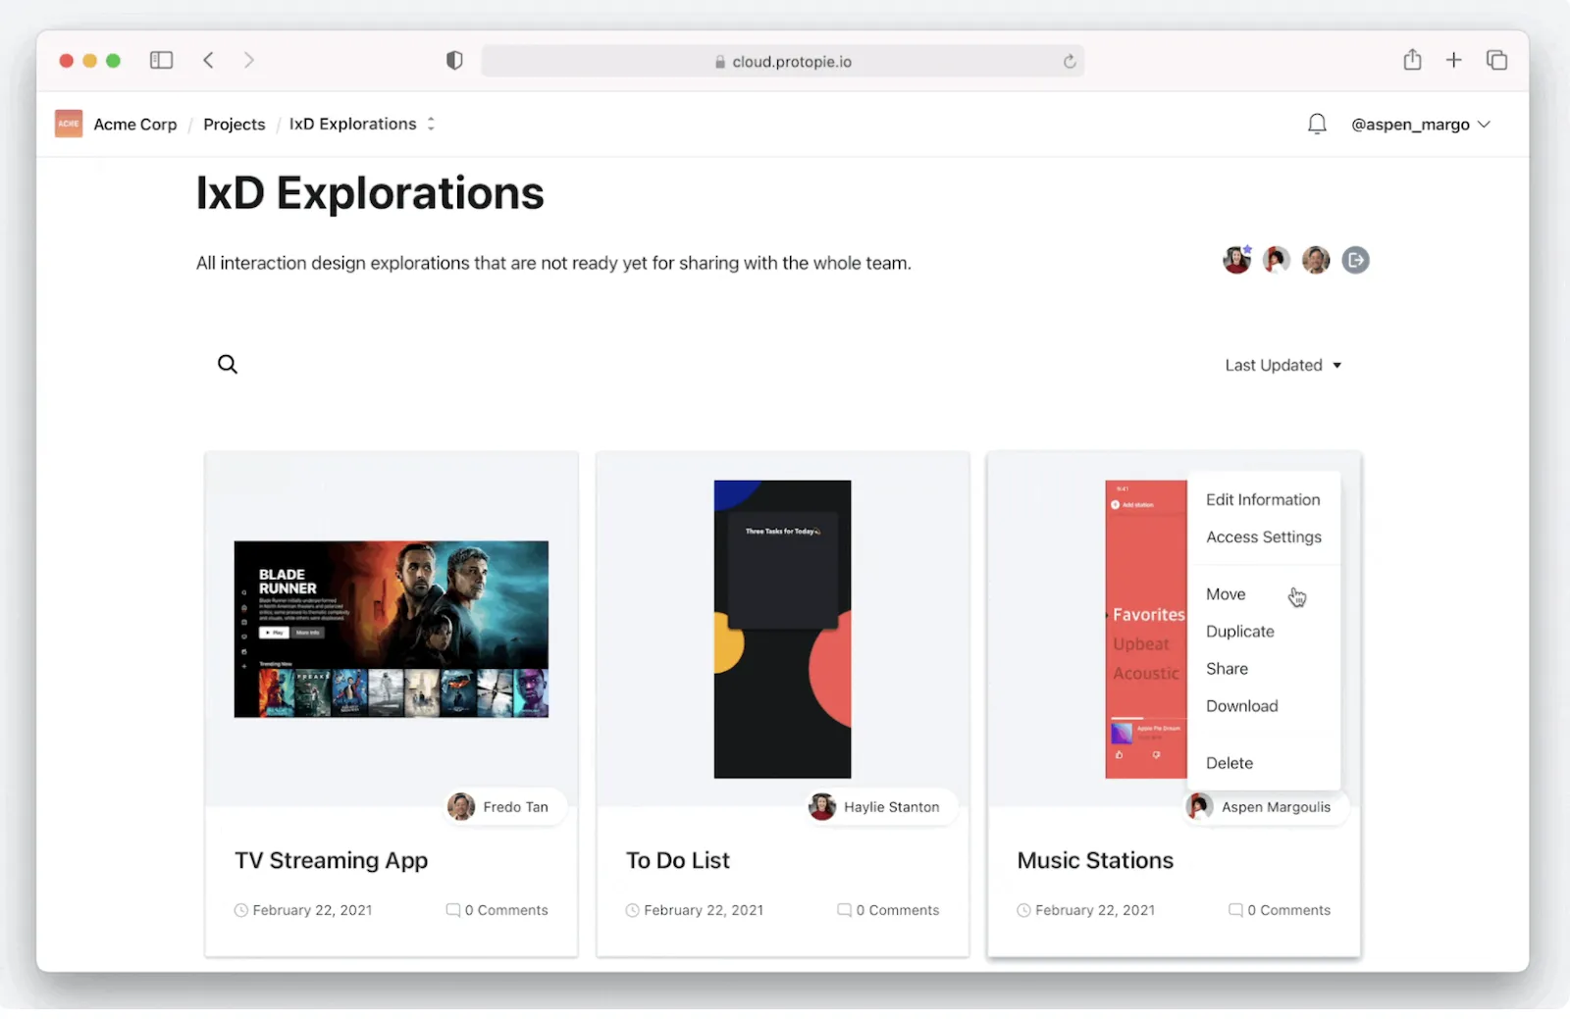Open the privacy shield icon
Image resolution: width=1570 pixels, height=1019 pixels.
click(x=454, y=61)
